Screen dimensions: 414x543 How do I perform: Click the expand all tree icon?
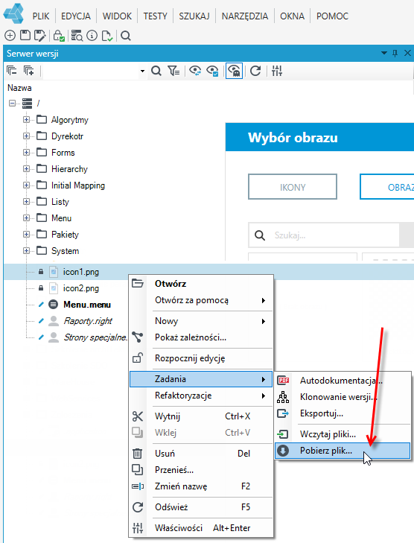(x=28, y=71)
